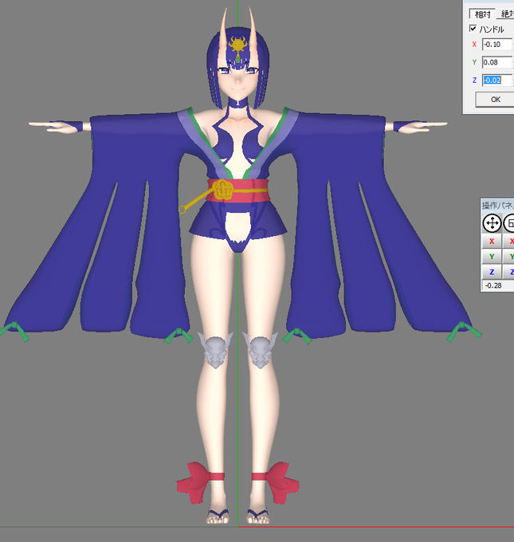Select the move tool four-arrow icon

(492, 223)
